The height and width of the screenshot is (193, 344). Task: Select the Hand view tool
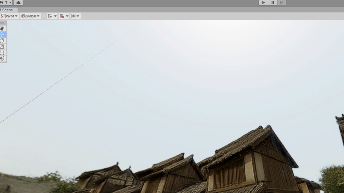coord(2,28)
